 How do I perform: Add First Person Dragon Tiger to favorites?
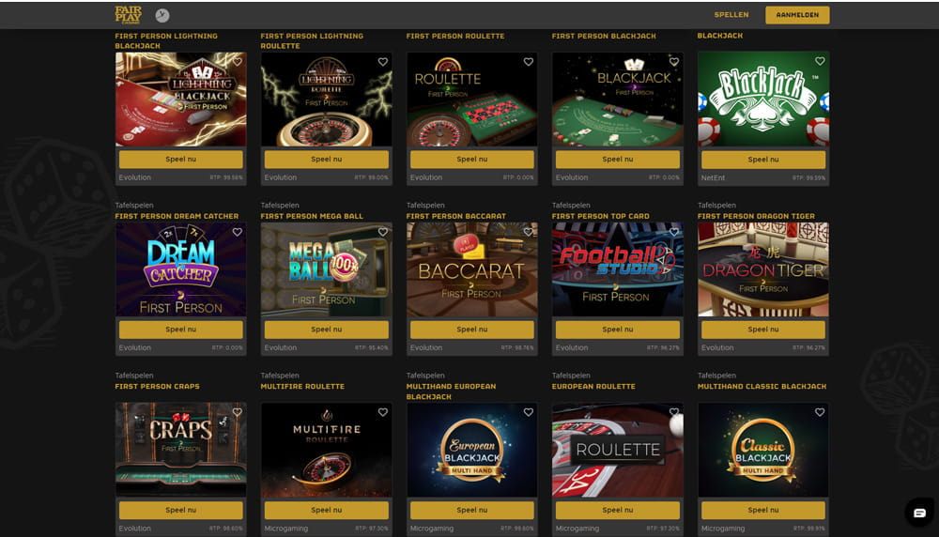tap(820, 232)
